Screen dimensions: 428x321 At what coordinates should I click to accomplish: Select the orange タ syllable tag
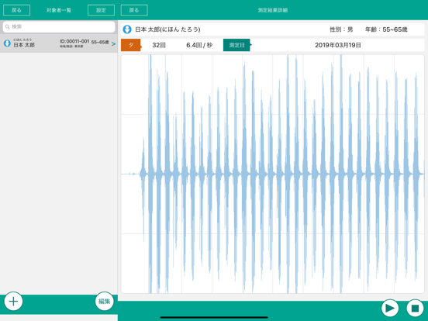point(131,45)
